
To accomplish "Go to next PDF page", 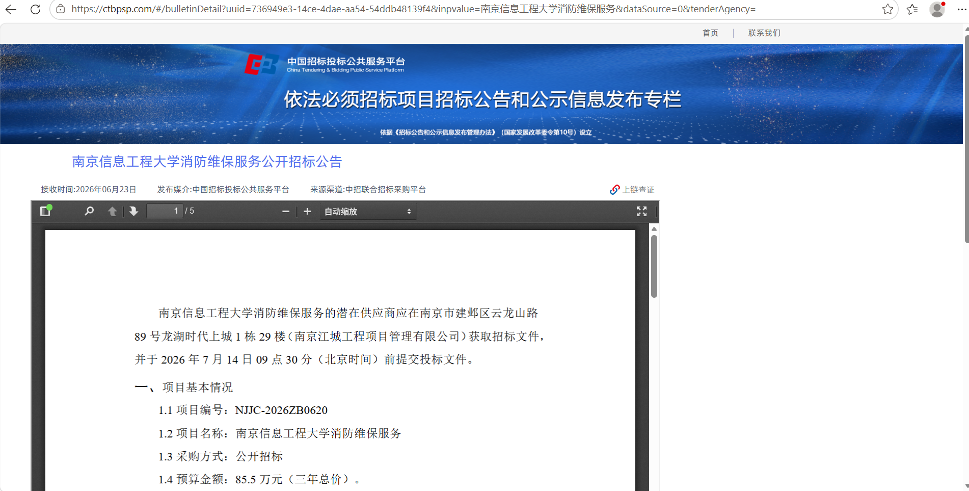I will (133, 211).
